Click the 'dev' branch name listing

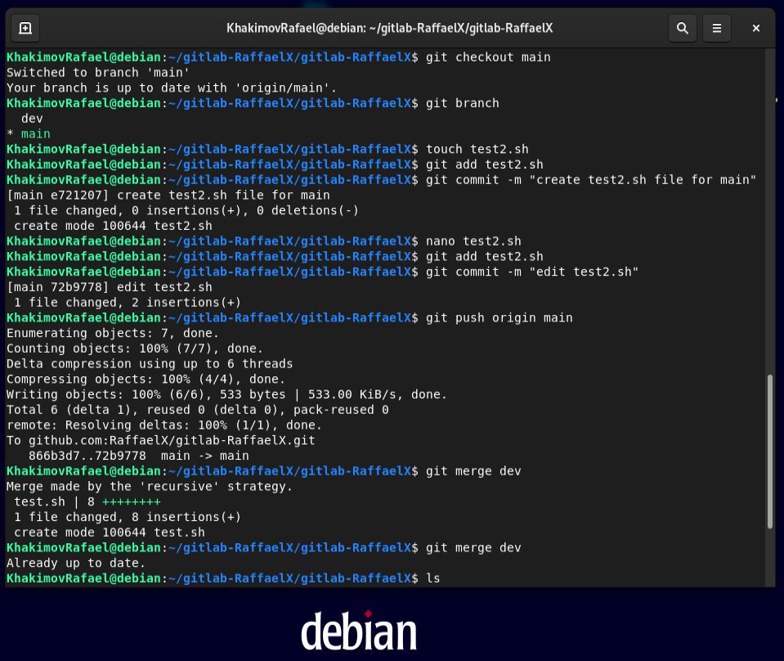pyautogui.click(x=32, y=119)
